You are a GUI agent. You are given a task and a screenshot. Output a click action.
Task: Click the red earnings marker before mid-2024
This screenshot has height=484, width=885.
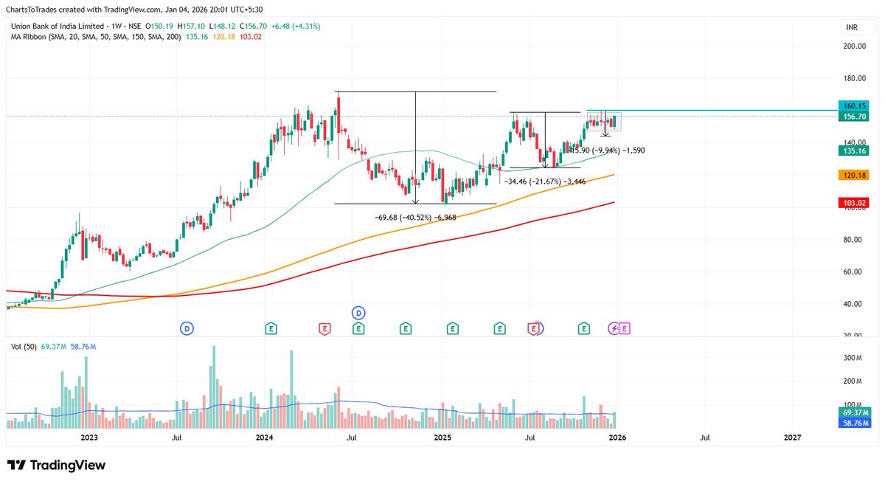click(x=324, y=328)
